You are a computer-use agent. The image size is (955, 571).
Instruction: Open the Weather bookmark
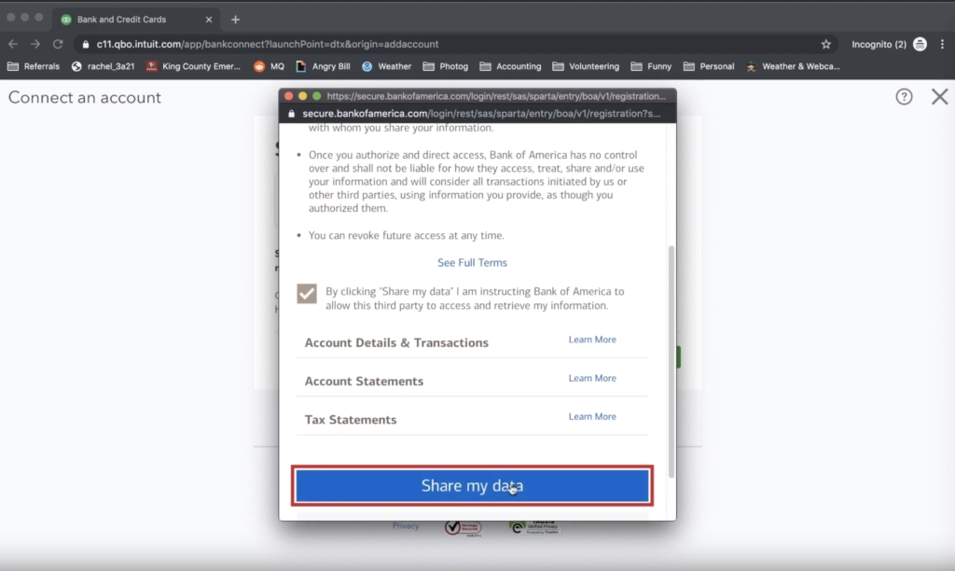(x=387, y=66)
